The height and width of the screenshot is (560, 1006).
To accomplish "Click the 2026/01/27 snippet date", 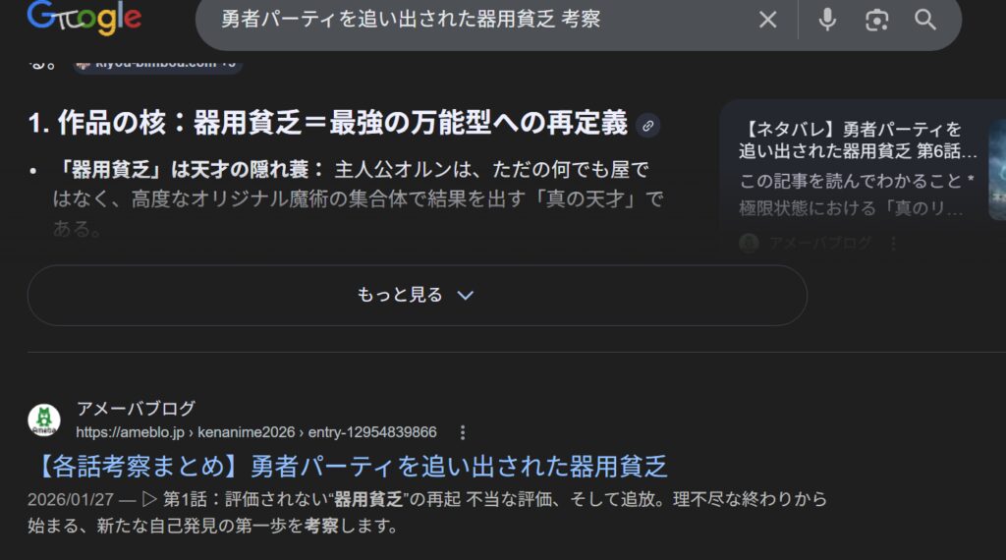I will pyautogui.click(x=71, y=499).
